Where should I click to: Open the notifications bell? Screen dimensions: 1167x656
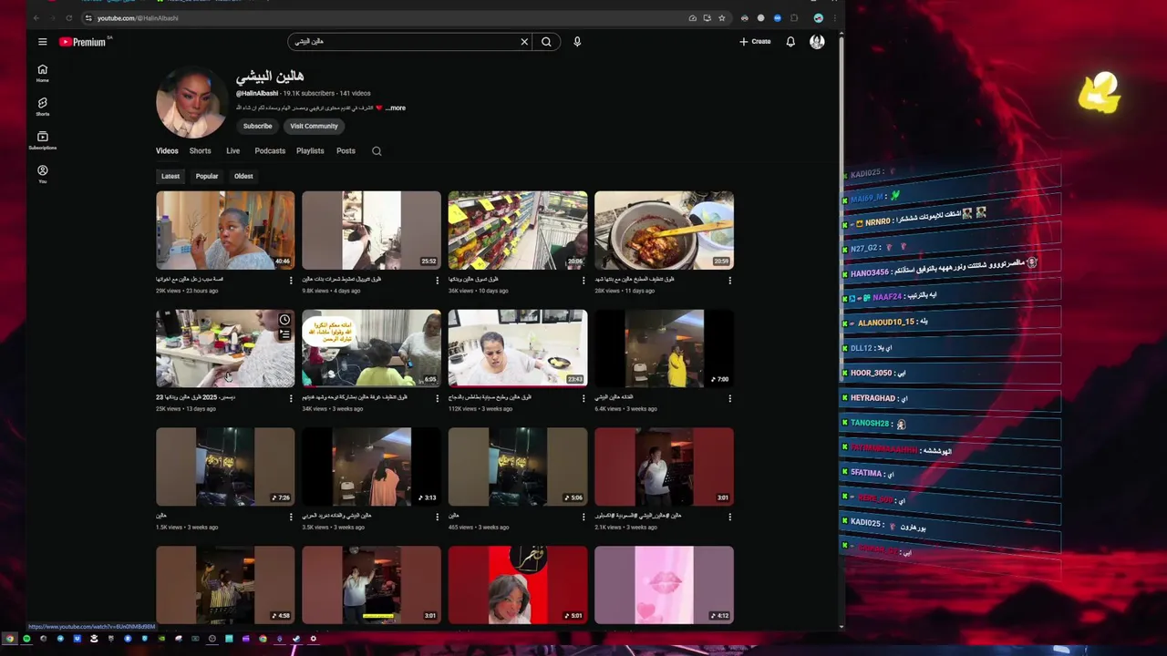tap(790, 41)
